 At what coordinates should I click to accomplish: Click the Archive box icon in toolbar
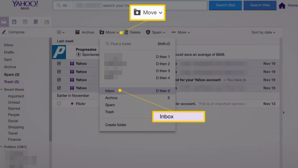point(78,32)
